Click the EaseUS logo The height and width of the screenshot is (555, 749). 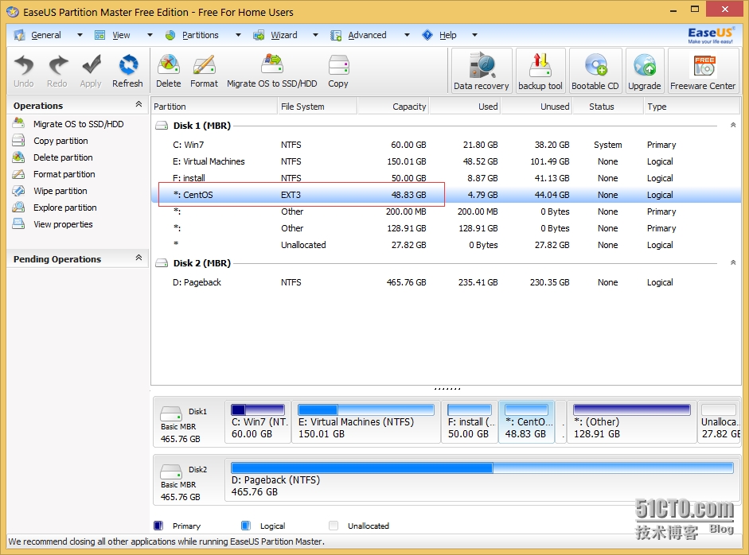pos(710,35)
